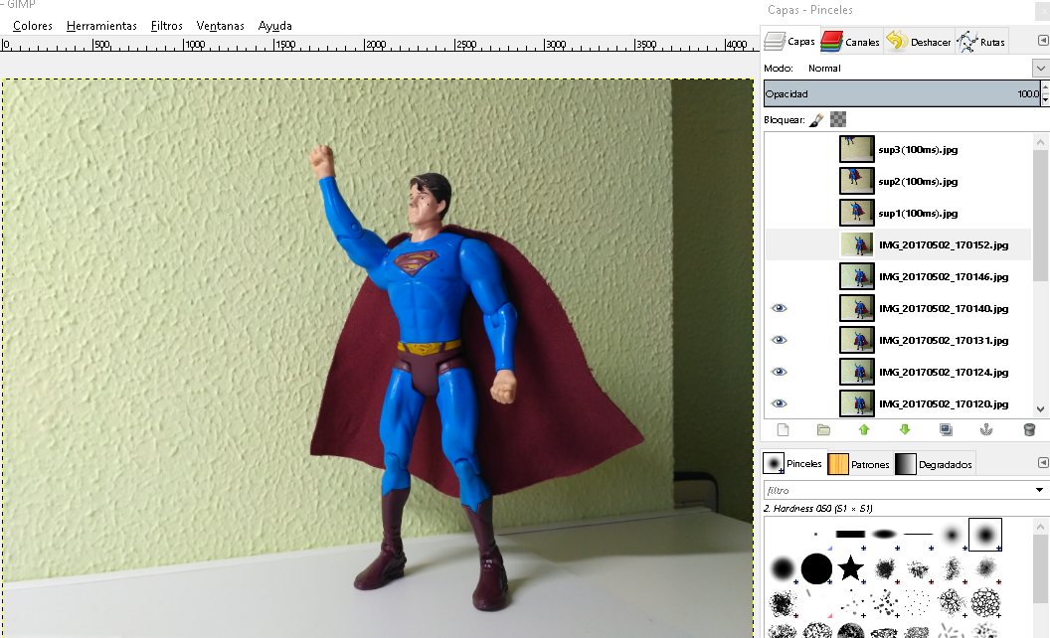
Task: Open the Colores menu
Action: pos(33,26)
